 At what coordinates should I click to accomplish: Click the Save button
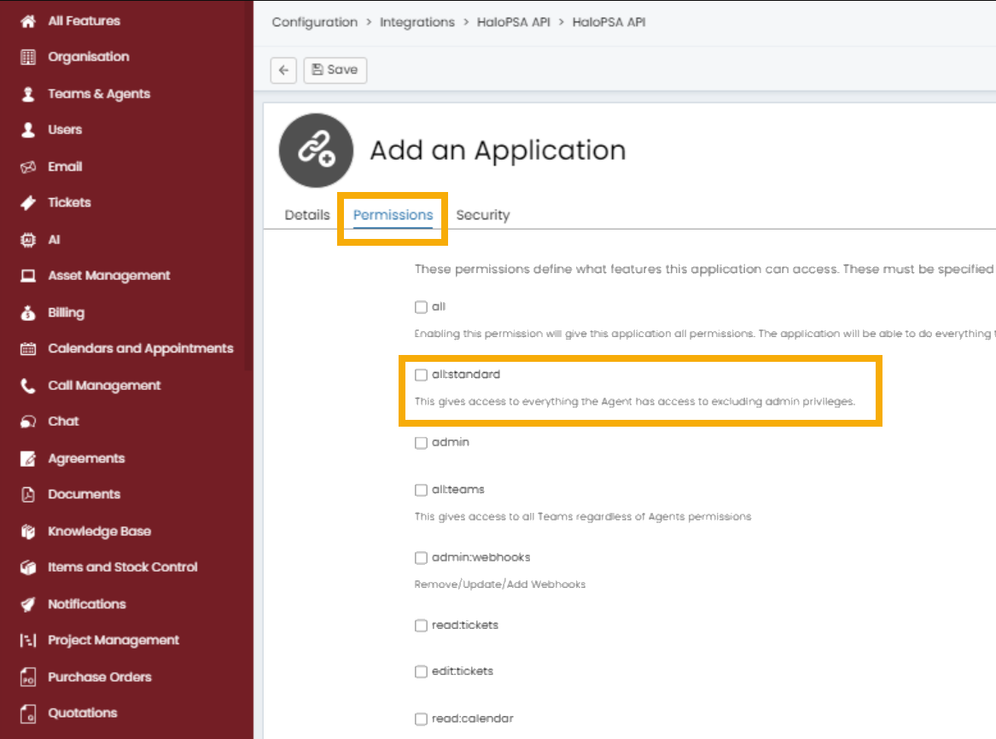coord(335,70)
